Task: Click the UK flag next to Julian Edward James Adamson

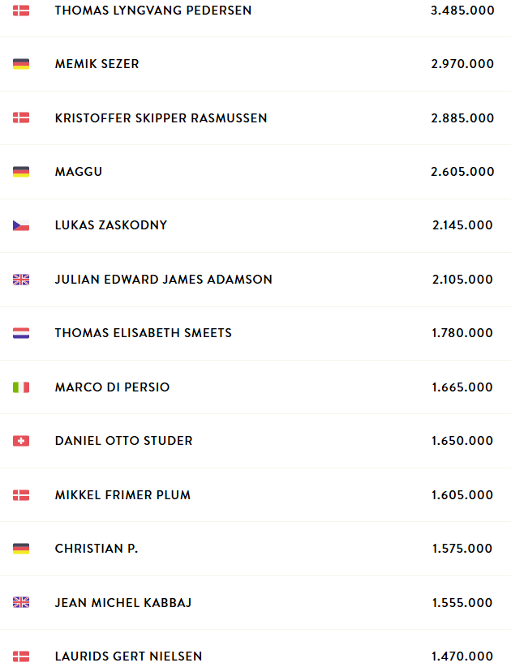Action: point(21,280)
